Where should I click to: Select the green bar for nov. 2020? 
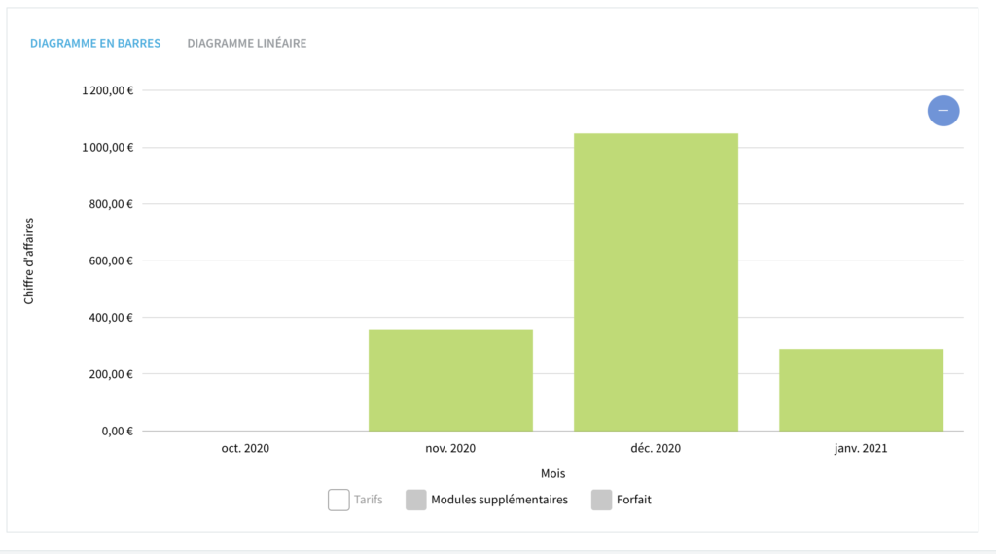point(450,380)
